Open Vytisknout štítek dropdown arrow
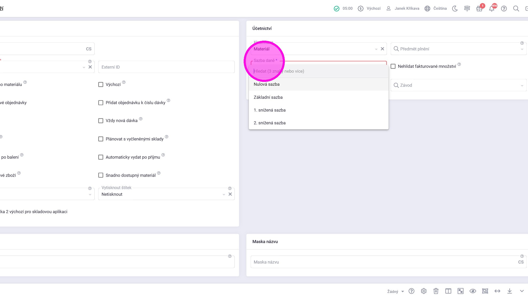 [x=224, y=194]
